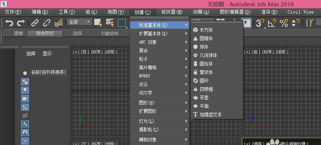Toggle the angle snap icon
Viewport: 321px width, 145px height.
[272, 23]
